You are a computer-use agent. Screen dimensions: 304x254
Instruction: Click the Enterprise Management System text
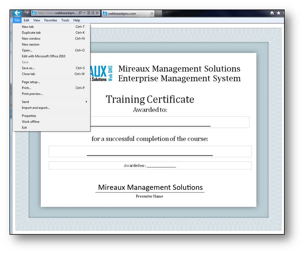(179, 78)
